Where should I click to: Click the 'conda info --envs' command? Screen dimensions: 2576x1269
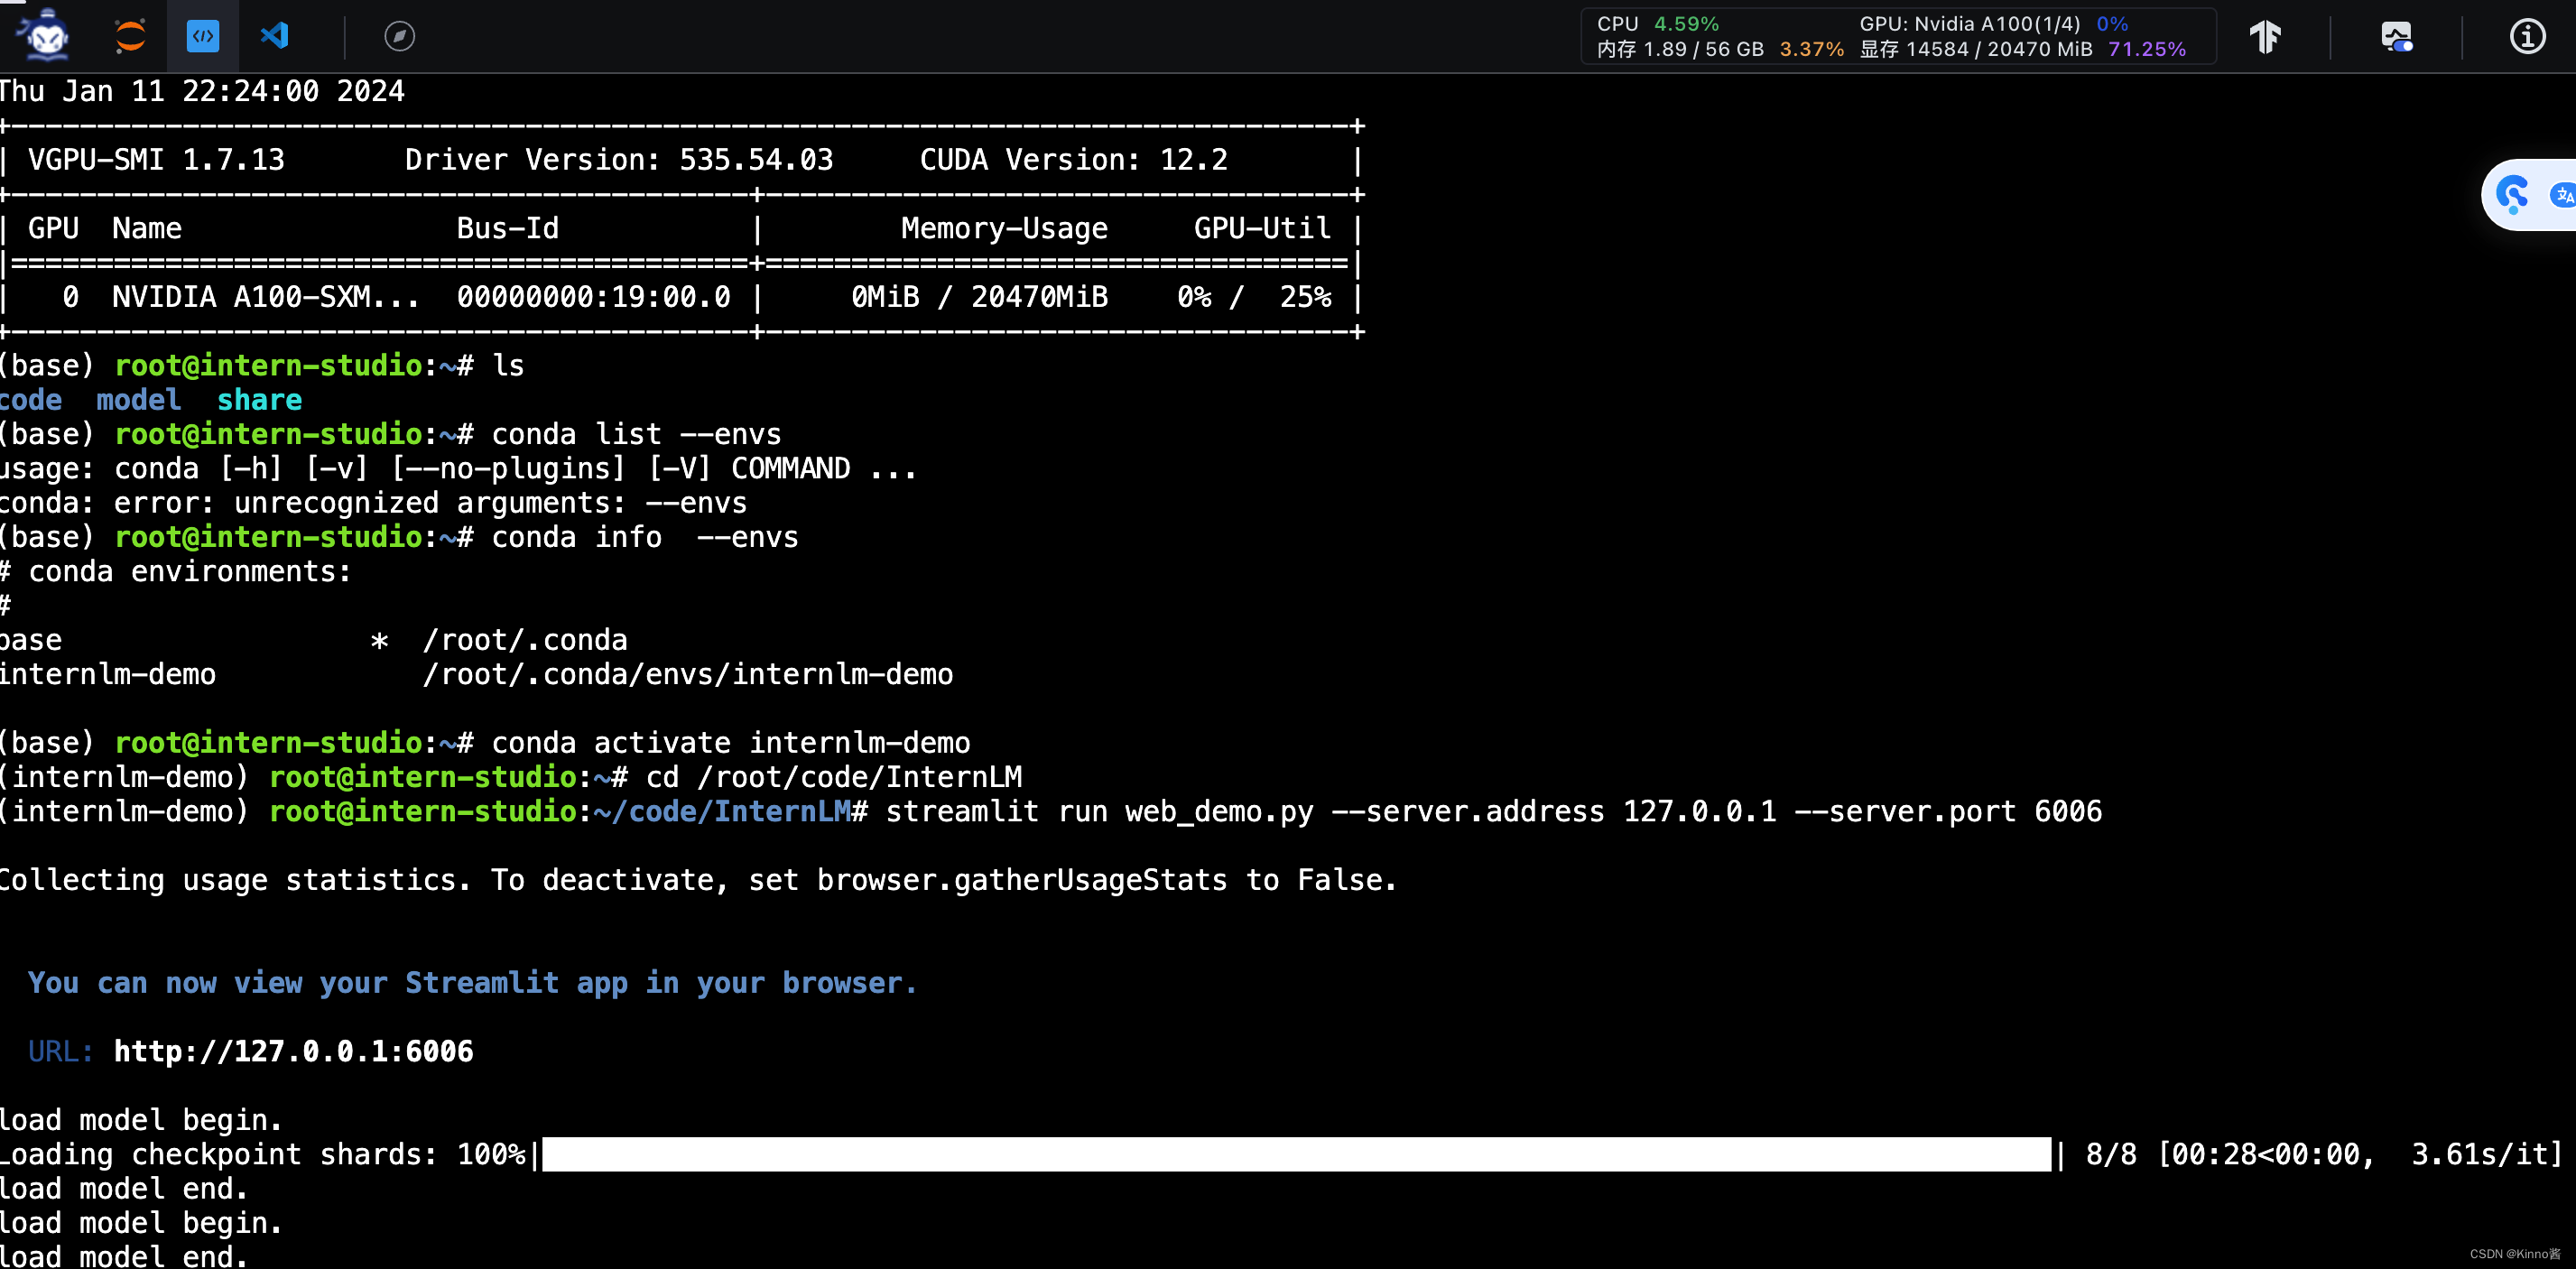[x=645, y=537]
